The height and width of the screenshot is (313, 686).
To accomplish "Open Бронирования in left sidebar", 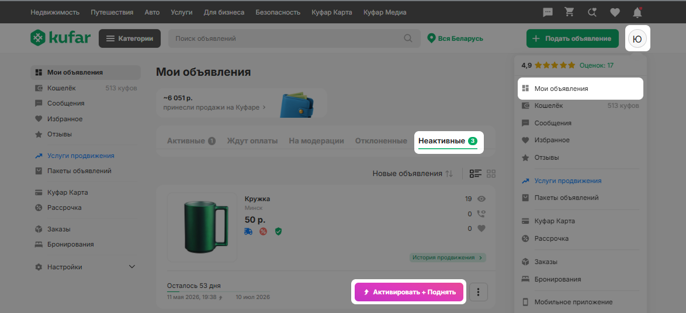I will 86,244.
